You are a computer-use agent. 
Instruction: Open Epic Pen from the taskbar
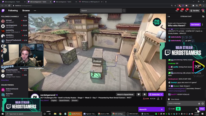tap(145, 114)
